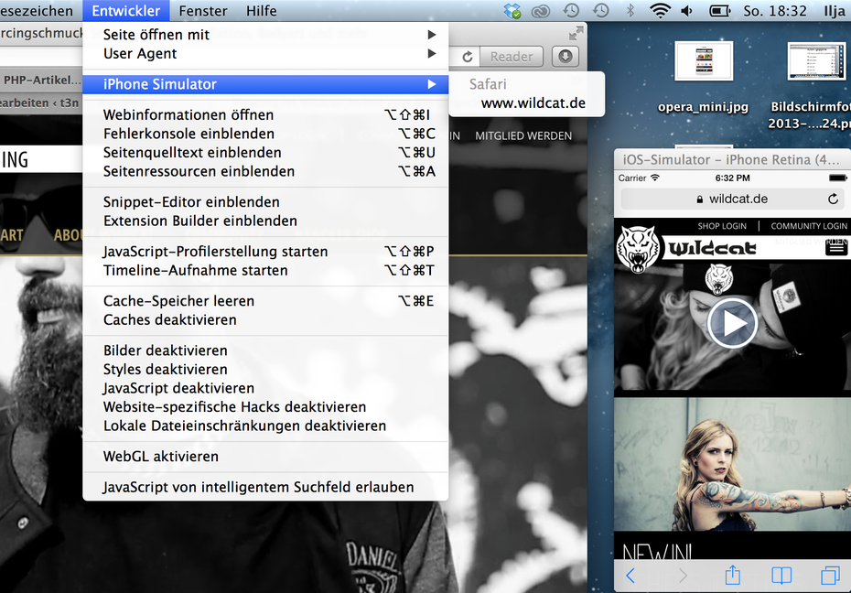Tap the bookmarks book icon in simulator

tap(781, 575)
